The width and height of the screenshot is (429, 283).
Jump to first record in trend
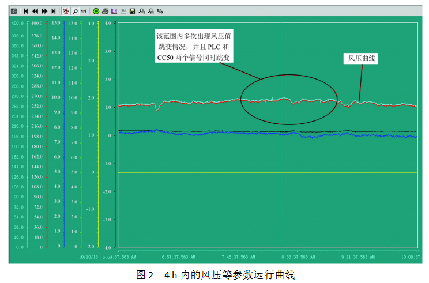(x=27, y=11)
